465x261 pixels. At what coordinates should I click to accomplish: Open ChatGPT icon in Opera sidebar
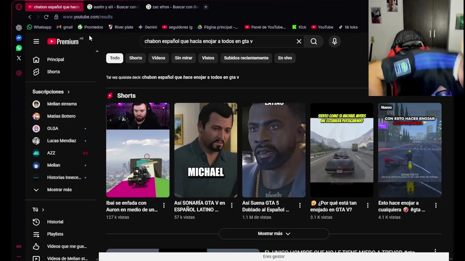[19, 28]
